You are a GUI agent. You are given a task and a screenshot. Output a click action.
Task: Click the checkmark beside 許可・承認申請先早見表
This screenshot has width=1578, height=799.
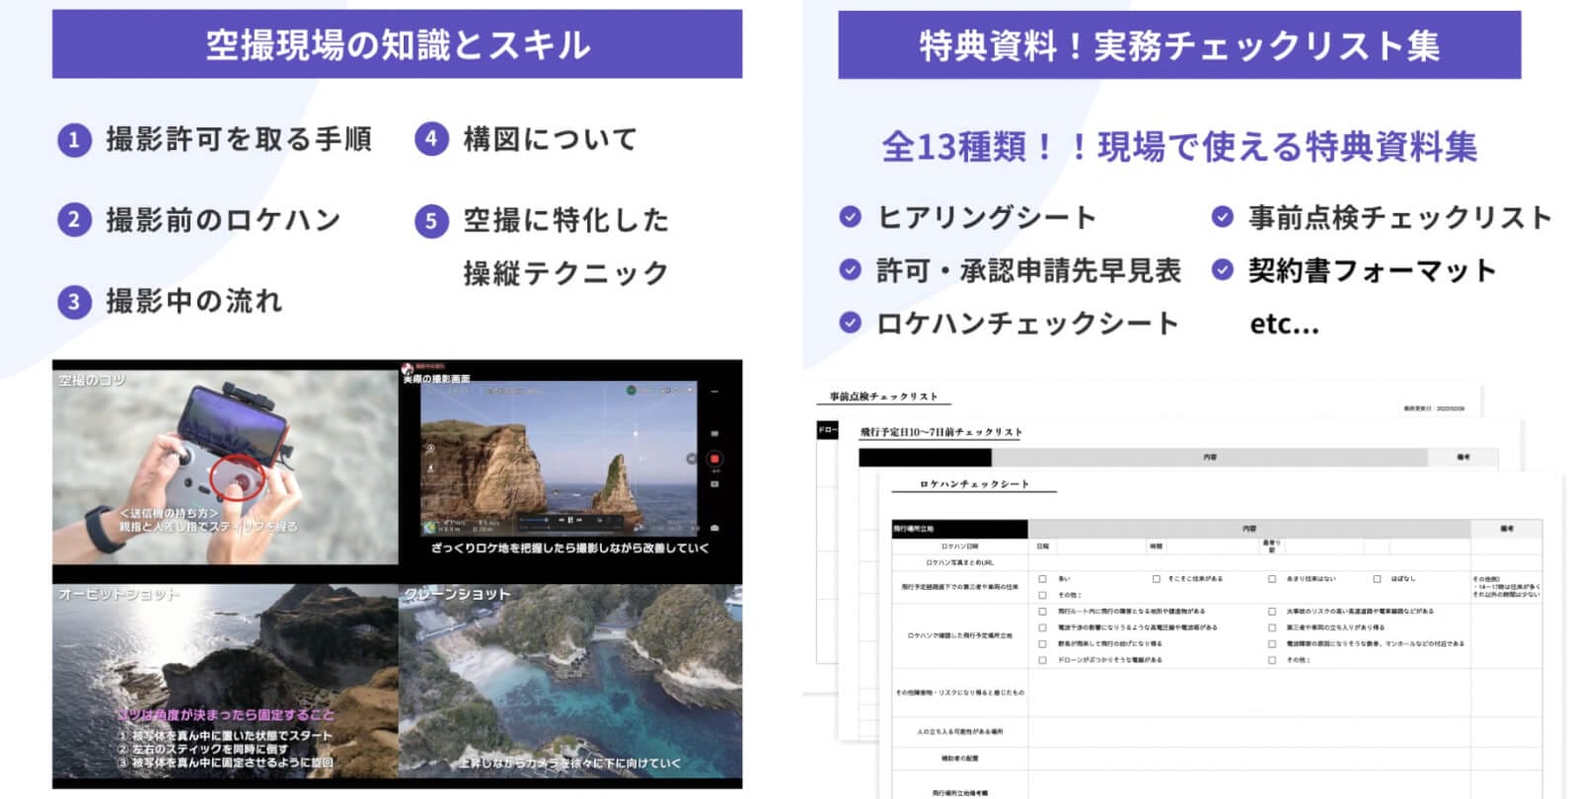point(850,269)
